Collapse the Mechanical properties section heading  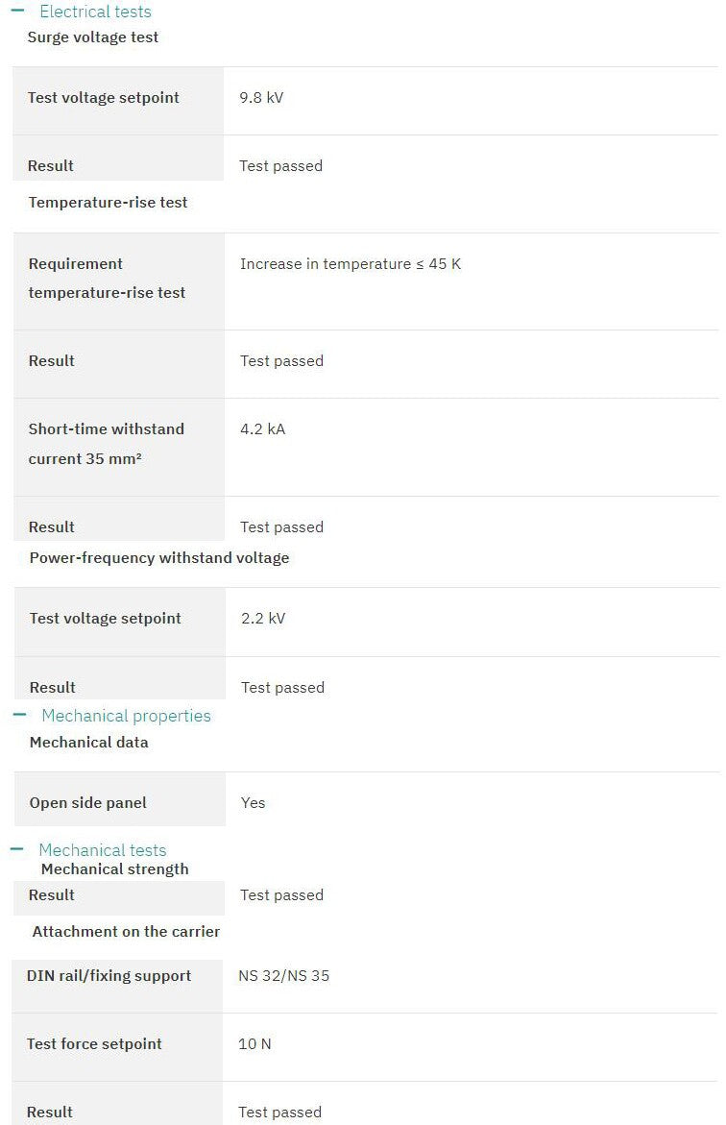126,716
